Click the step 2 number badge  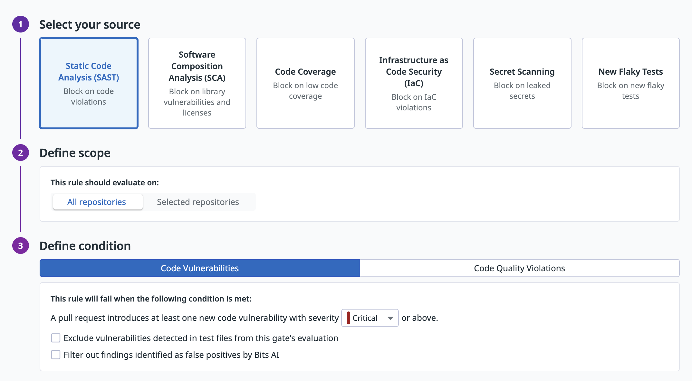pyautogui.click(x=21, y=153)
